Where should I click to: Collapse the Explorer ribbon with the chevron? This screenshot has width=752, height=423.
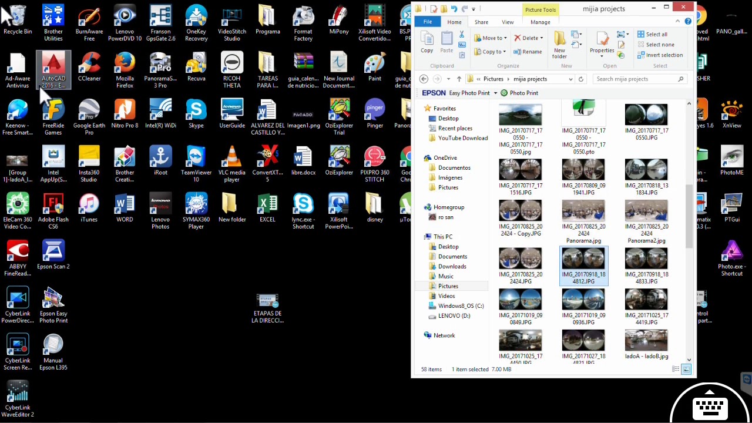point(677,22)
